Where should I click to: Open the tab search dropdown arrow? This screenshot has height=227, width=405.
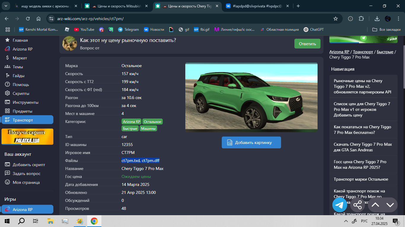[6, 6]
